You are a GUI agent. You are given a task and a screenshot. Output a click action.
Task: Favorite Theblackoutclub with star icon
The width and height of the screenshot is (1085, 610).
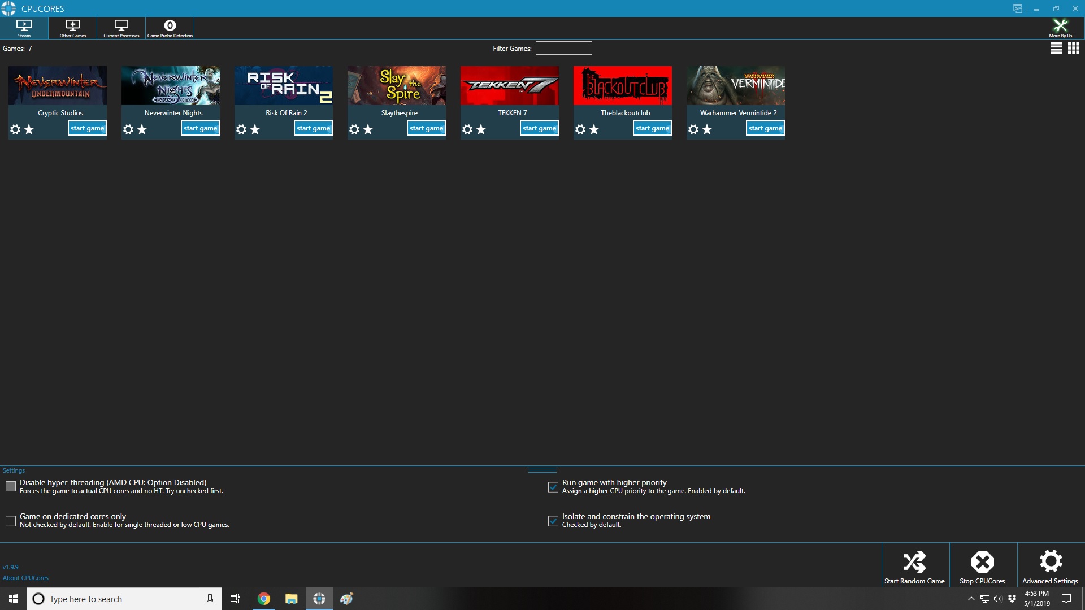[594, 129]
